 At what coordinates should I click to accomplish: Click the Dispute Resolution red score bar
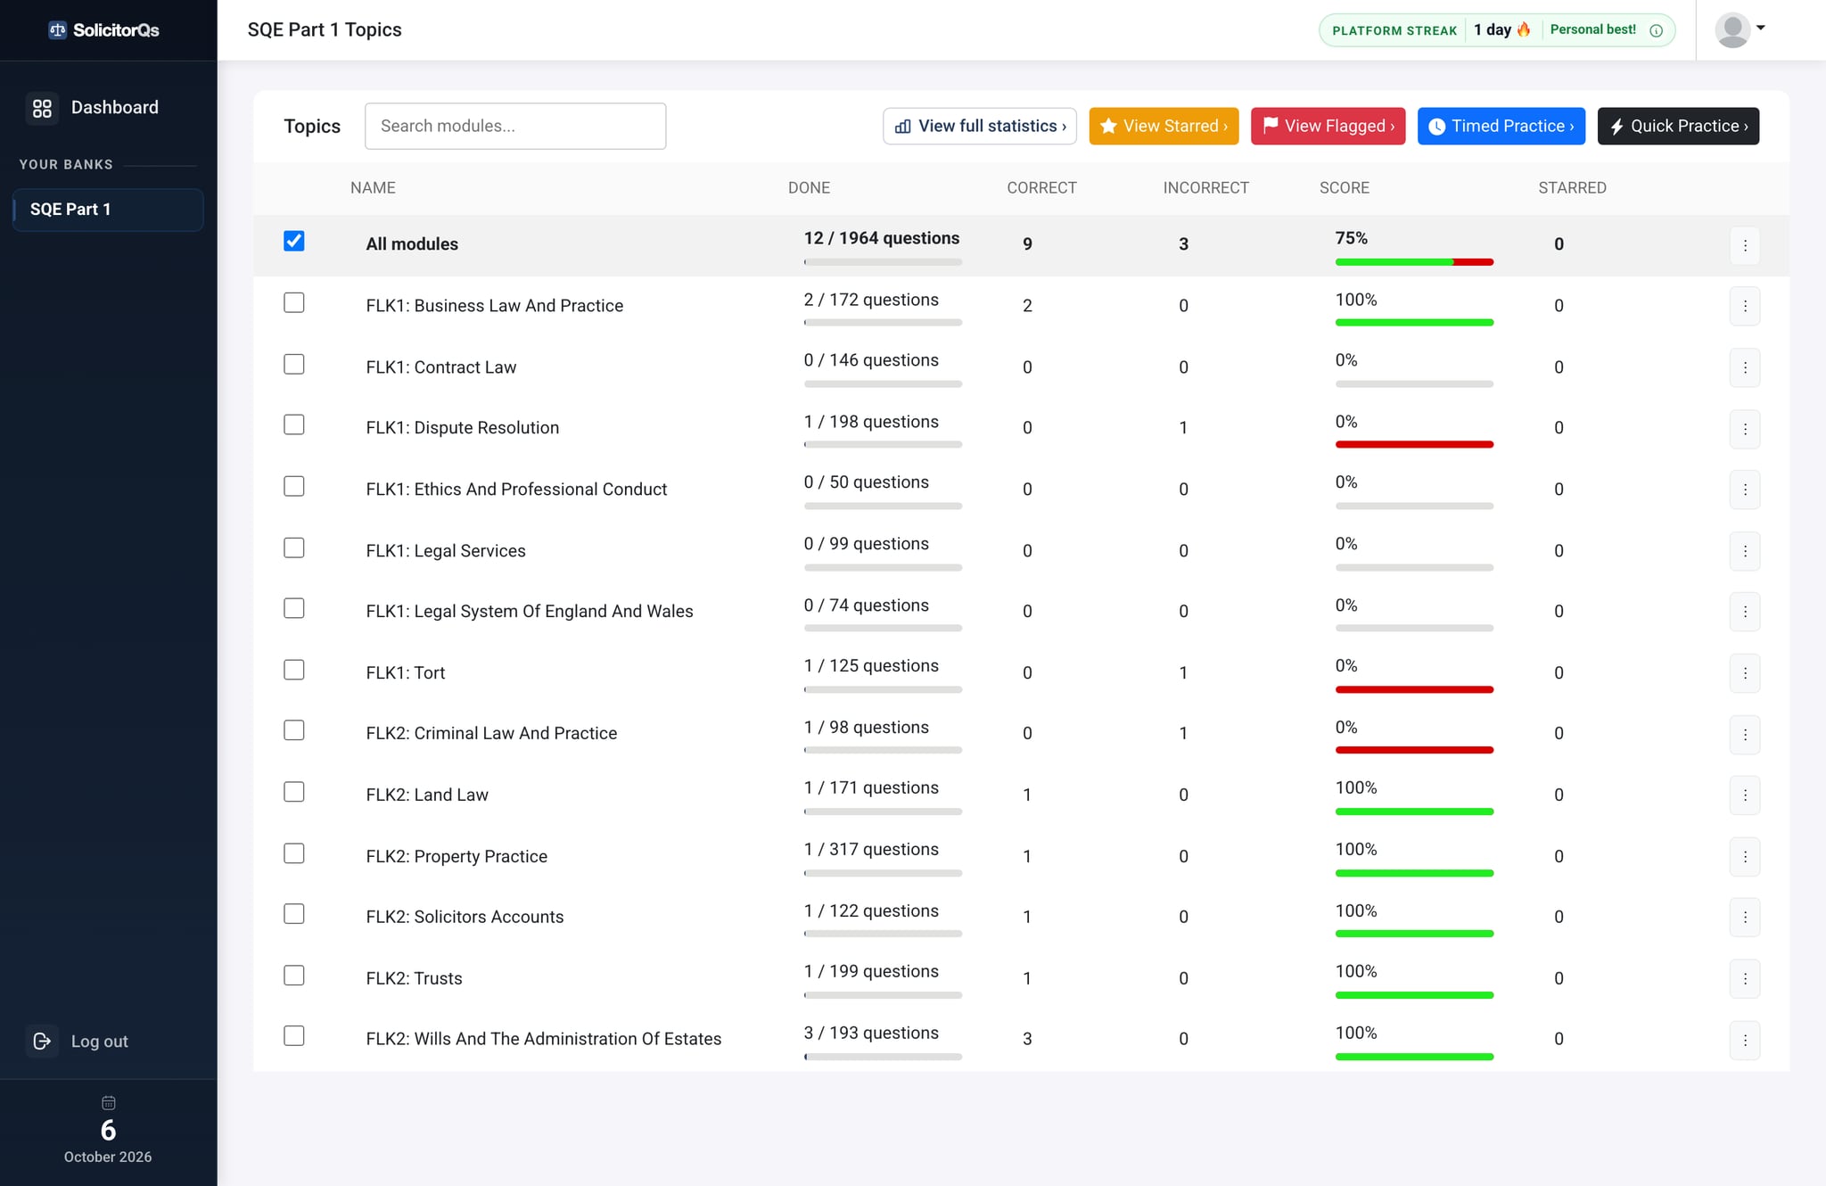[x=1414, y=445]
